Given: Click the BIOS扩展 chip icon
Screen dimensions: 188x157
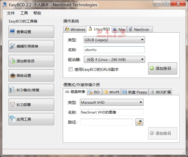Looking at the screenshot, I should tap(152, 92).
